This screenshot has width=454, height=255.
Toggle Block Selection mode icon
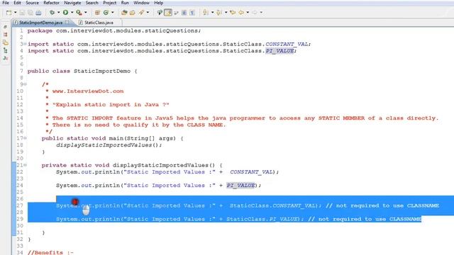[x=184, y=13]
